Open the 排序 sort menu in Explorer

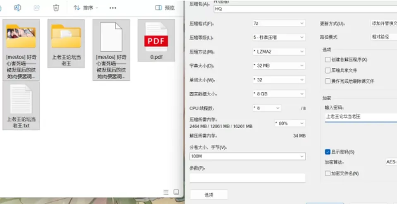pos(86,8)
